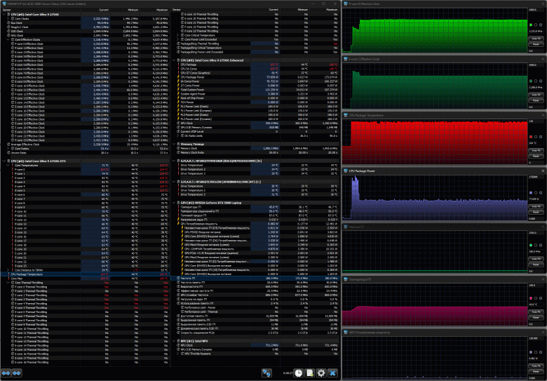Collapse the Memory Timings group
The height and width of the screenshot is (381, 547).
[174, 144]
